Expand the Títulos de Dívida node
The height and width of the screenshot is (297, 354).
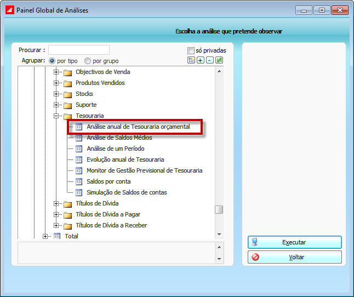(56, 203)
